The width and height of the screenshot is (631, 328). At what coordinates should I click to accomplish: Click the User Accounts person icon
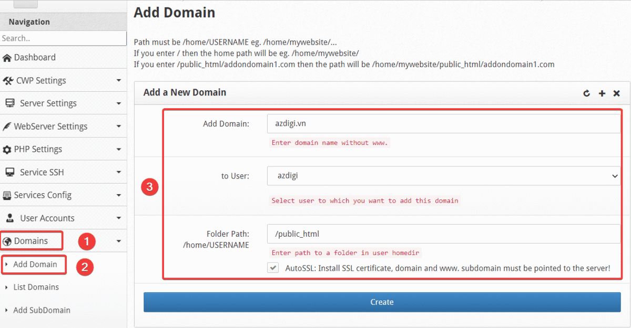click(x=9, y=218)
